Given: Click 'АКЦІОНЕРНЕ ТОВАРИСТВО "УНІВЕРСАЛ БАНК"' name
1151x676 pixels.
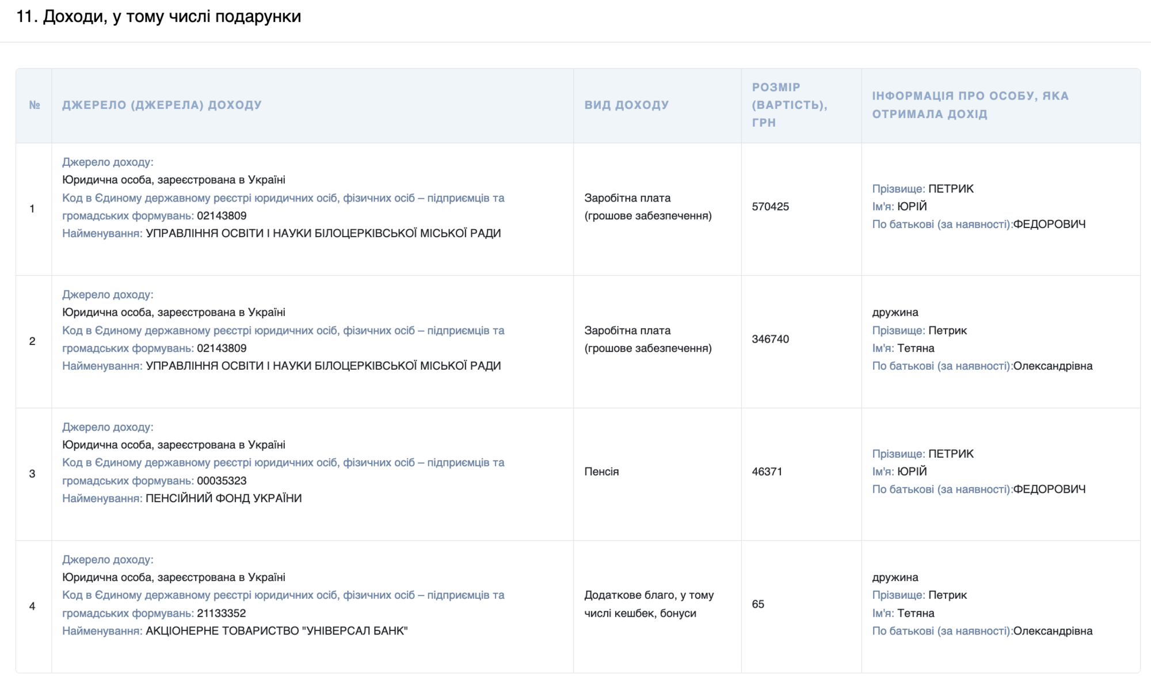Looking at the screenshot, I should (276, 631).
